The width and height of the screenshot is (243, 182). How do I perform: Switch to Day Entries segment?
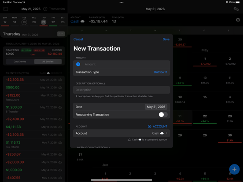pyautogui.click(x=20, y=62)
